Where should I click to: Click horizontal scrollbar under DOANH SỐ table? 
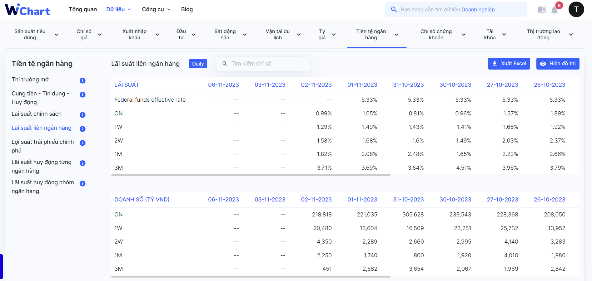pos(251,276)
